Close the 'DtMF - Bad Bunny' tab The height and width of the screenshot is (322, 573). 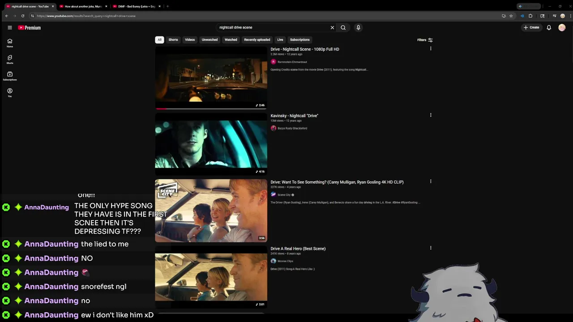[x=159, y=6]
